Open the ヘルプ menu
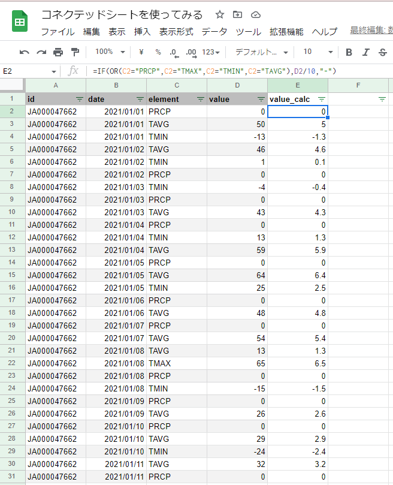 pyautogui.click(x=324, y=32)
